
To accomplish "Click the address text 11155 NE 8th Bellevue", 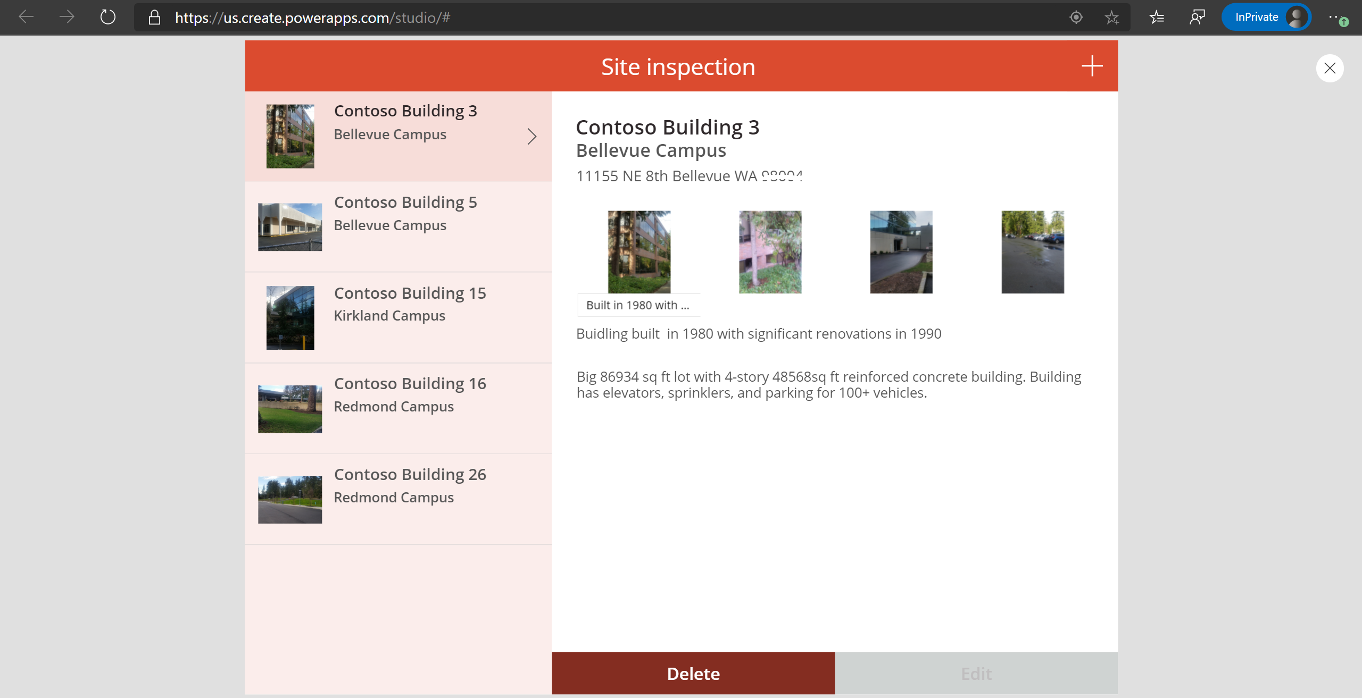I will pyautogui.click(x=690, y=176).
